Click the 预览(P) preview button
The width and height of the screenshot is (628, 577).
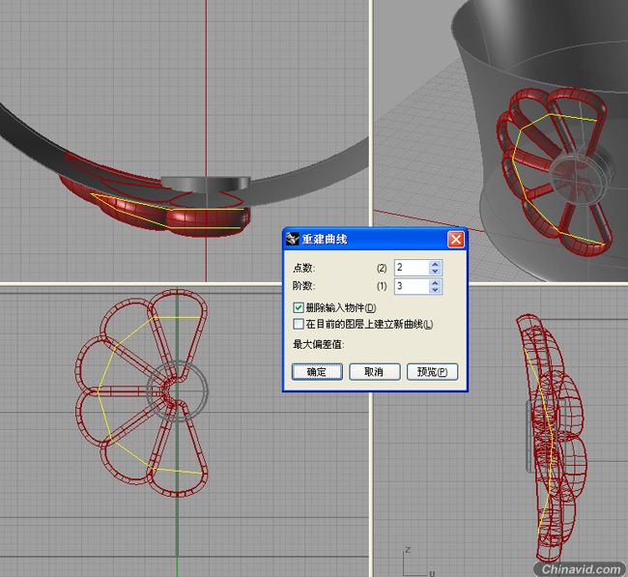pyautogui.click(x=432, y=372)
